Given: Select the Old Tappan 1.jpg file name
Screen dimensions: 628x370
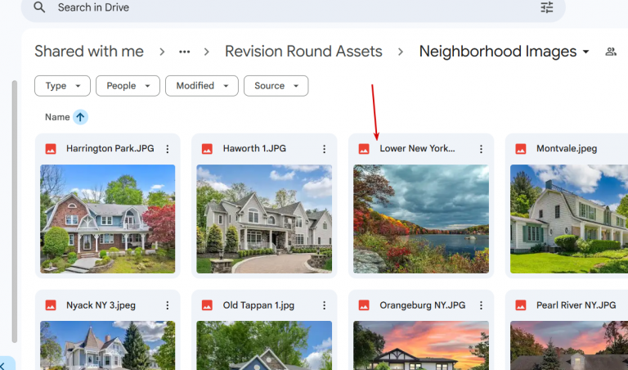Looking at the screenshot, I should 258,305.
